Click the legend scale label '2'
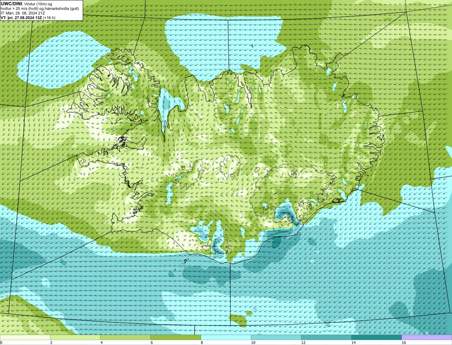 51,343
